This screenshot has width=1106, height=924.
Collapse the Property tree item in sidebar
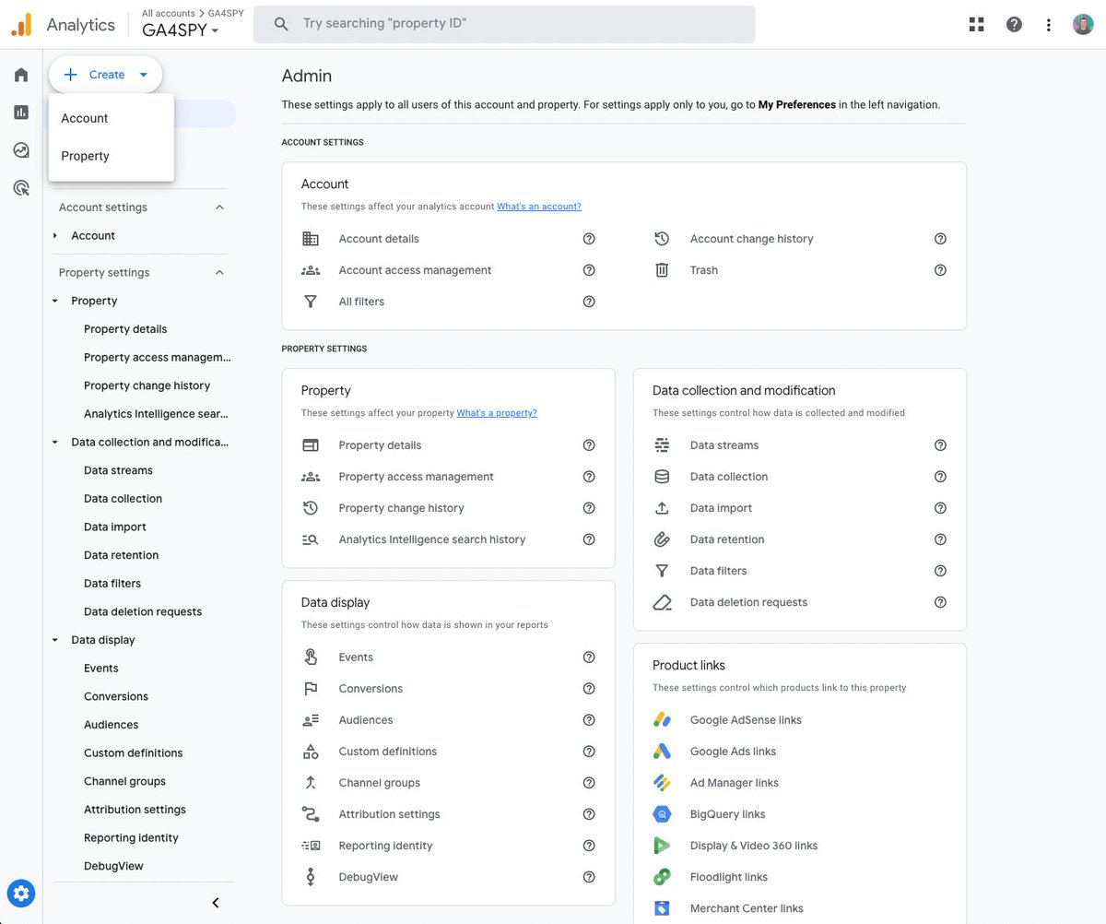55,302
